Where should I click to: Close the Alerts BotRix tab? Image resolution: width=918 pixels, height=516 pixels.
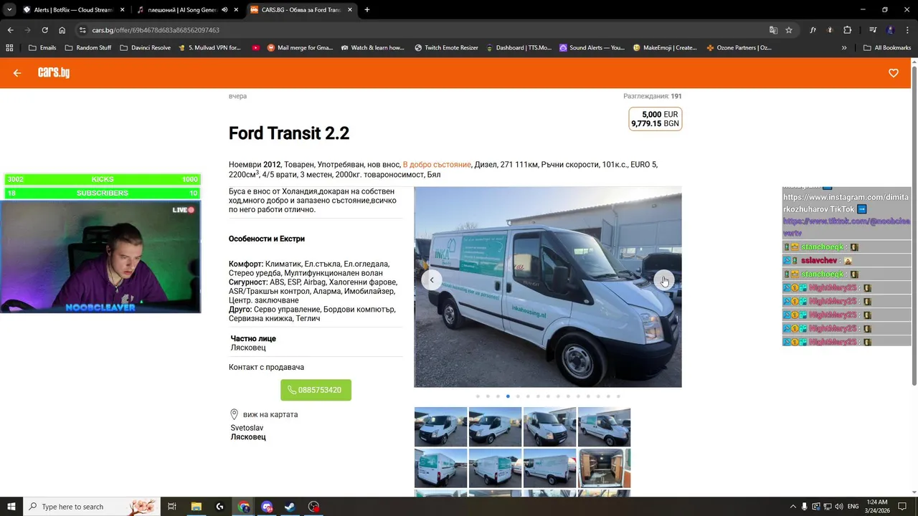tap(122, 10)
